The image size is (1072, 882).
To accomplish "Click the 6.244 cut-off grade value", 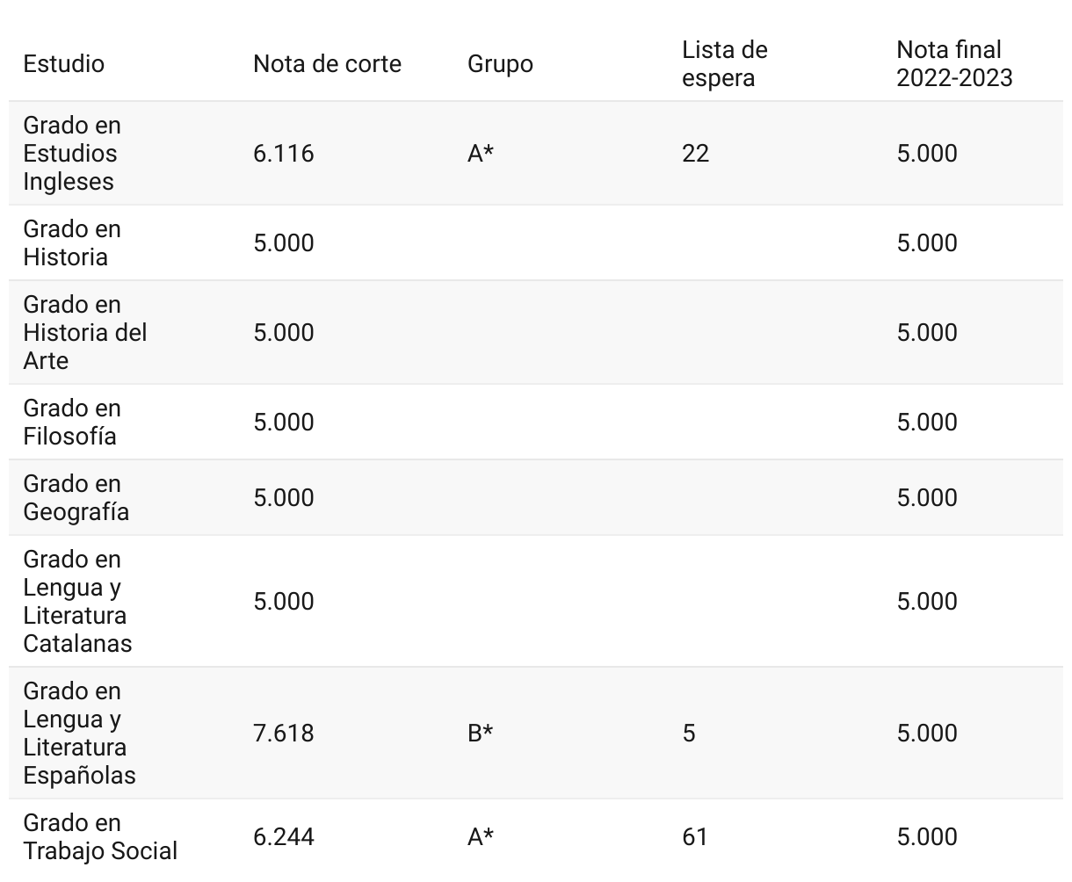I will pyautogui.click(x=283, y=837).
